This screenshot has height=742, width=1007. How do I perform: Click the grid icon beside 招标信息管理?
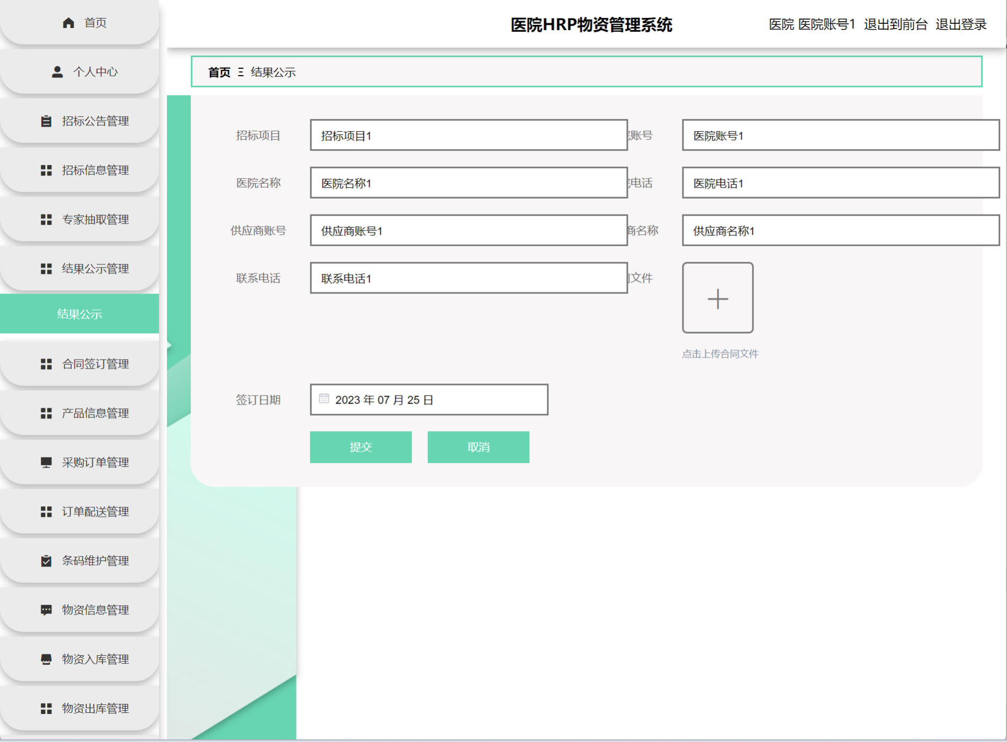[46, 171]
